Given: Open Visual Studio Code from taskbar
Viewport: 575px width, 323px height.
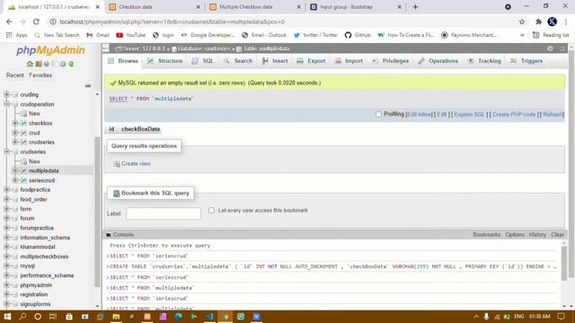Looking at the screenshot, I should [210, 317].
